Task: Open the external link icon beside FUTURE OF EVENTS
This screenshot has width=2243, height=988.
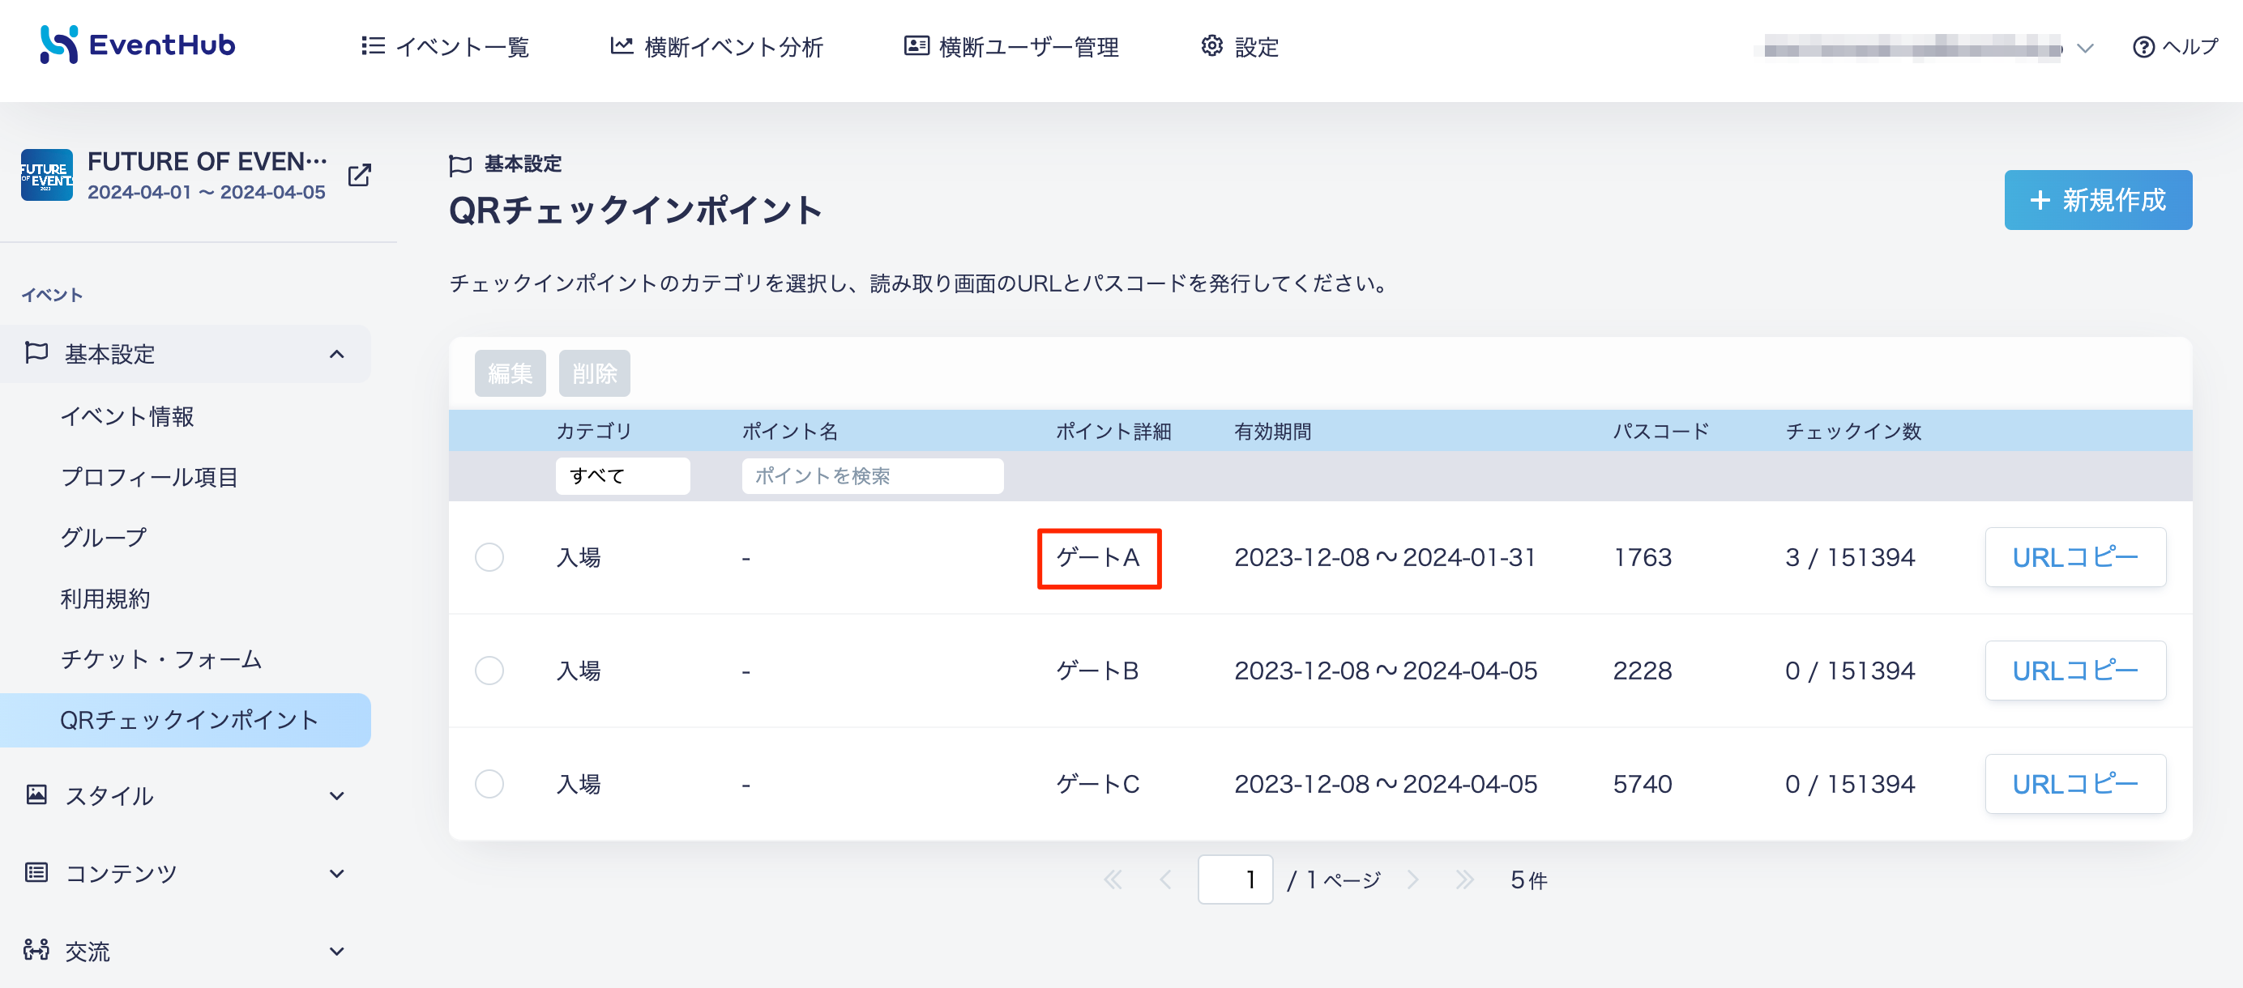Action: (x=359, y=175)
